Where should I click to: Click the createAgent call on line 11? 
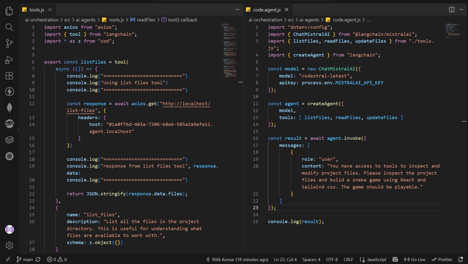click(x=323, y=104)
